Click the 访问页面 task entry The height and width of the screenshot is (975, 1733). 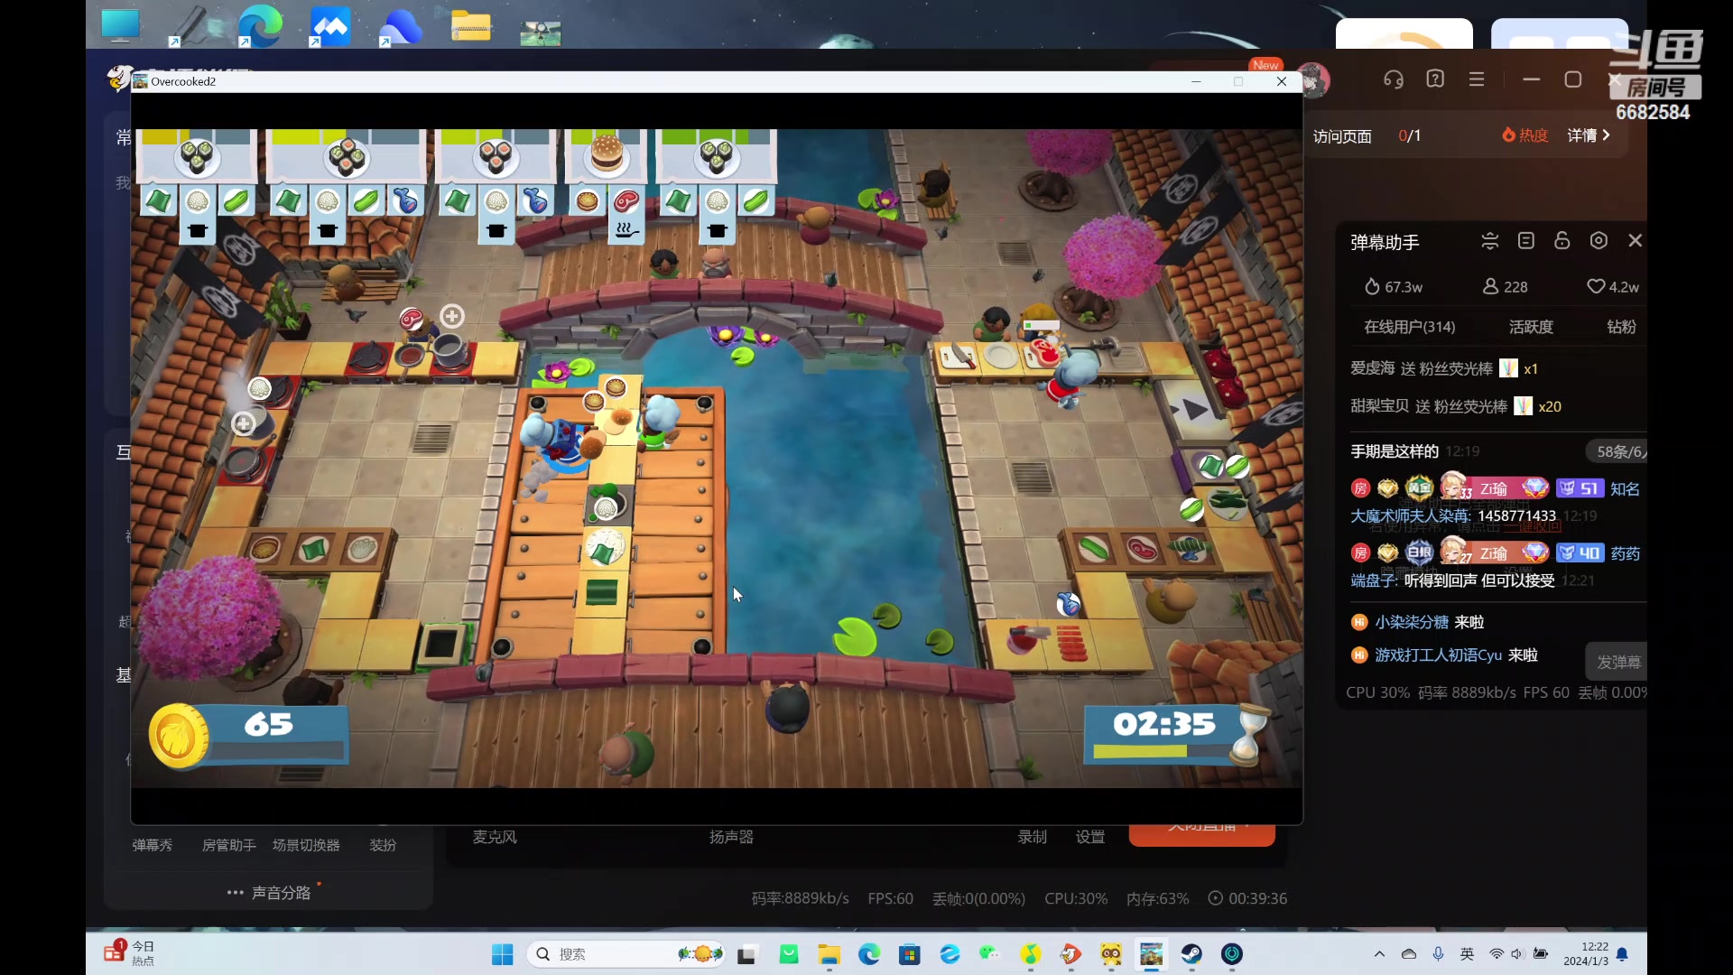(x=1342, y=136)
